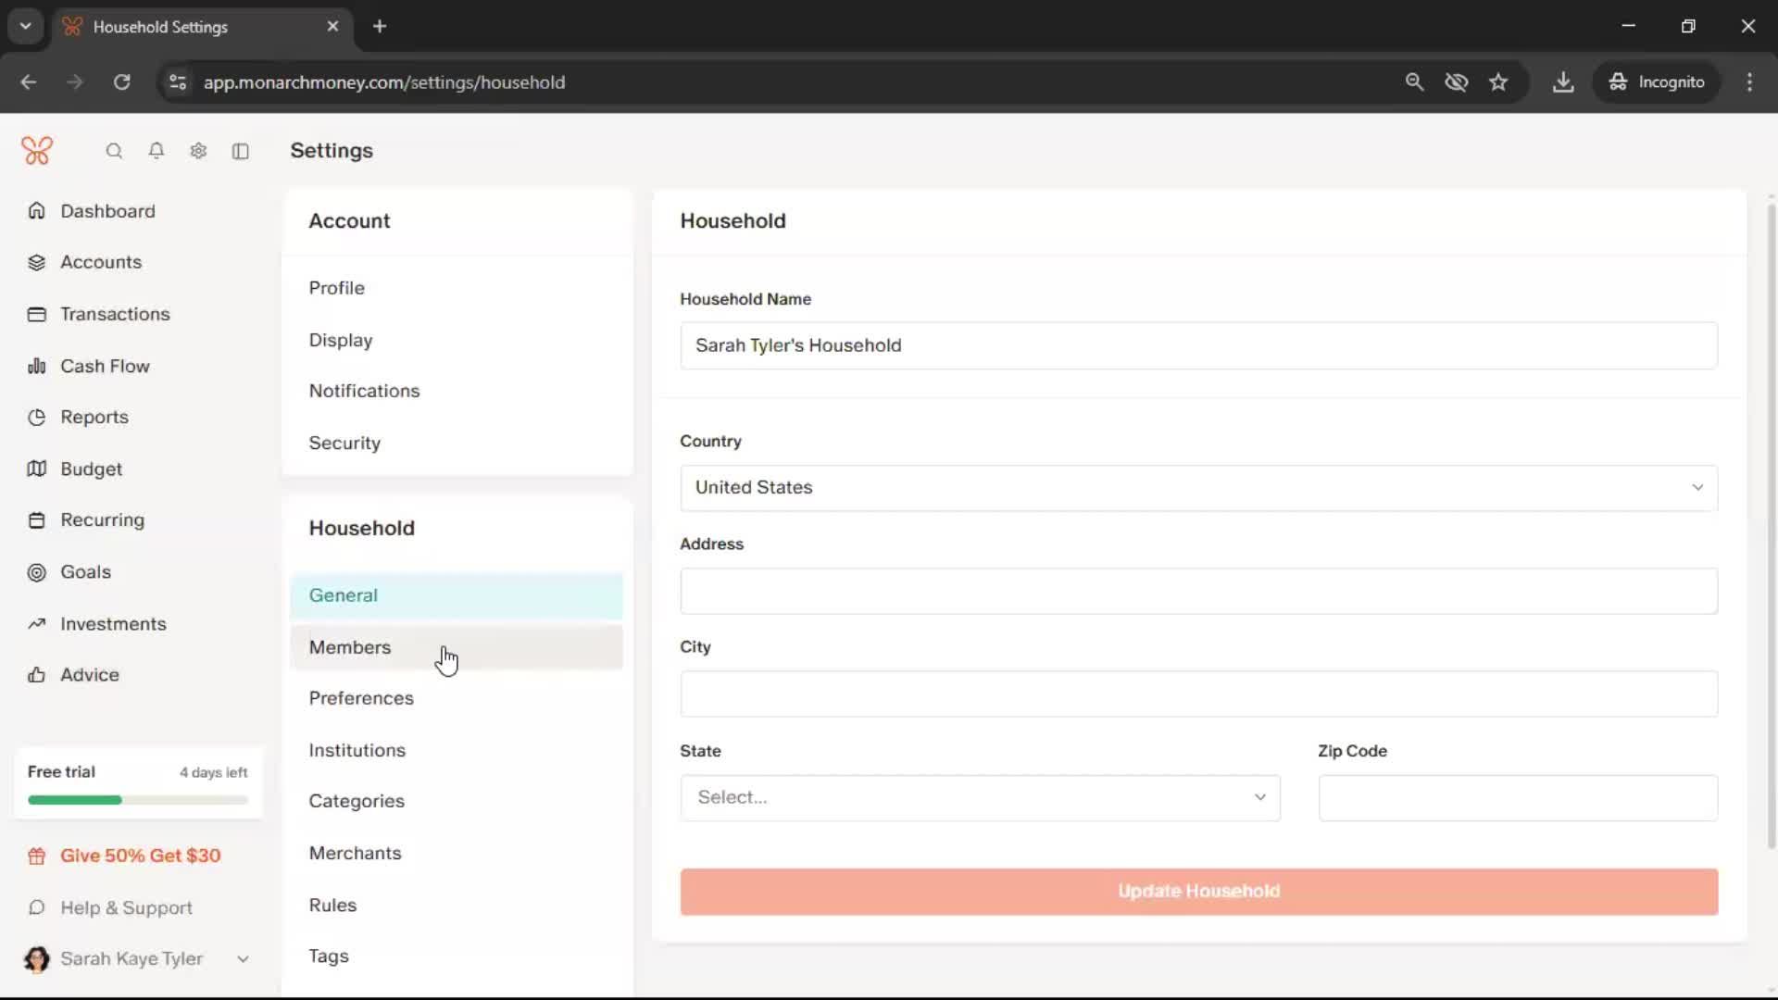
Task: Open the State select dropdown
Action: pos(980,798)
